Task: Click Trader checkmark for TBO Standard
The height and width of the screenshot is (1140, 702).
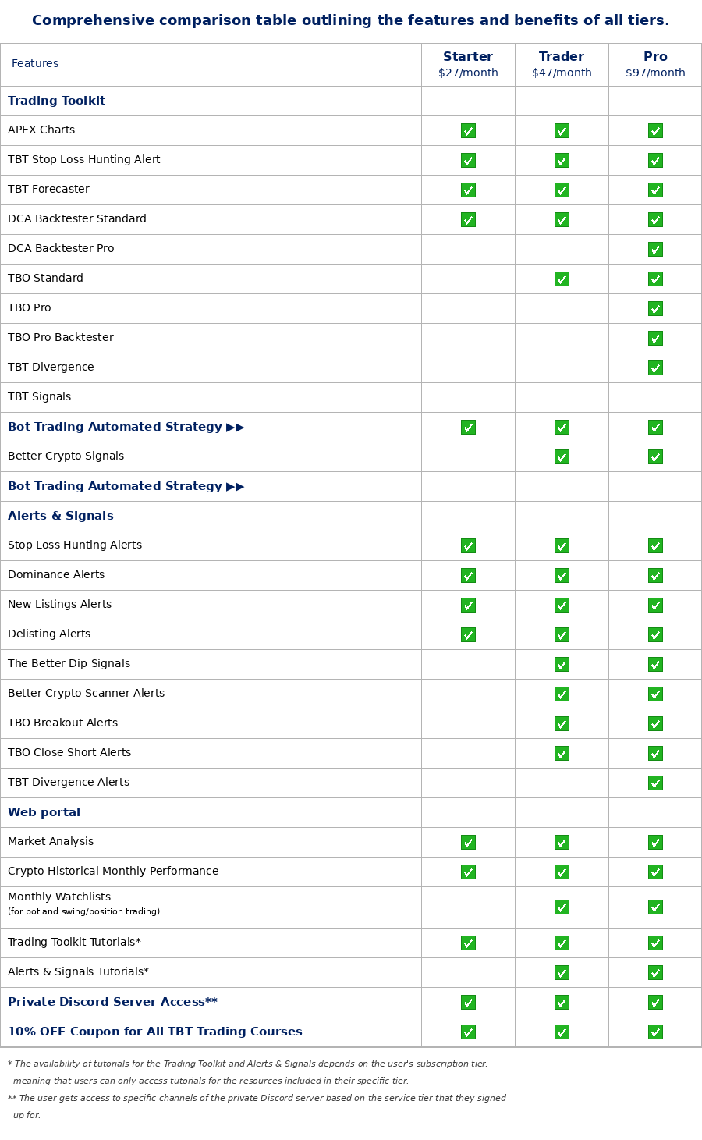Action: (562, 279)
